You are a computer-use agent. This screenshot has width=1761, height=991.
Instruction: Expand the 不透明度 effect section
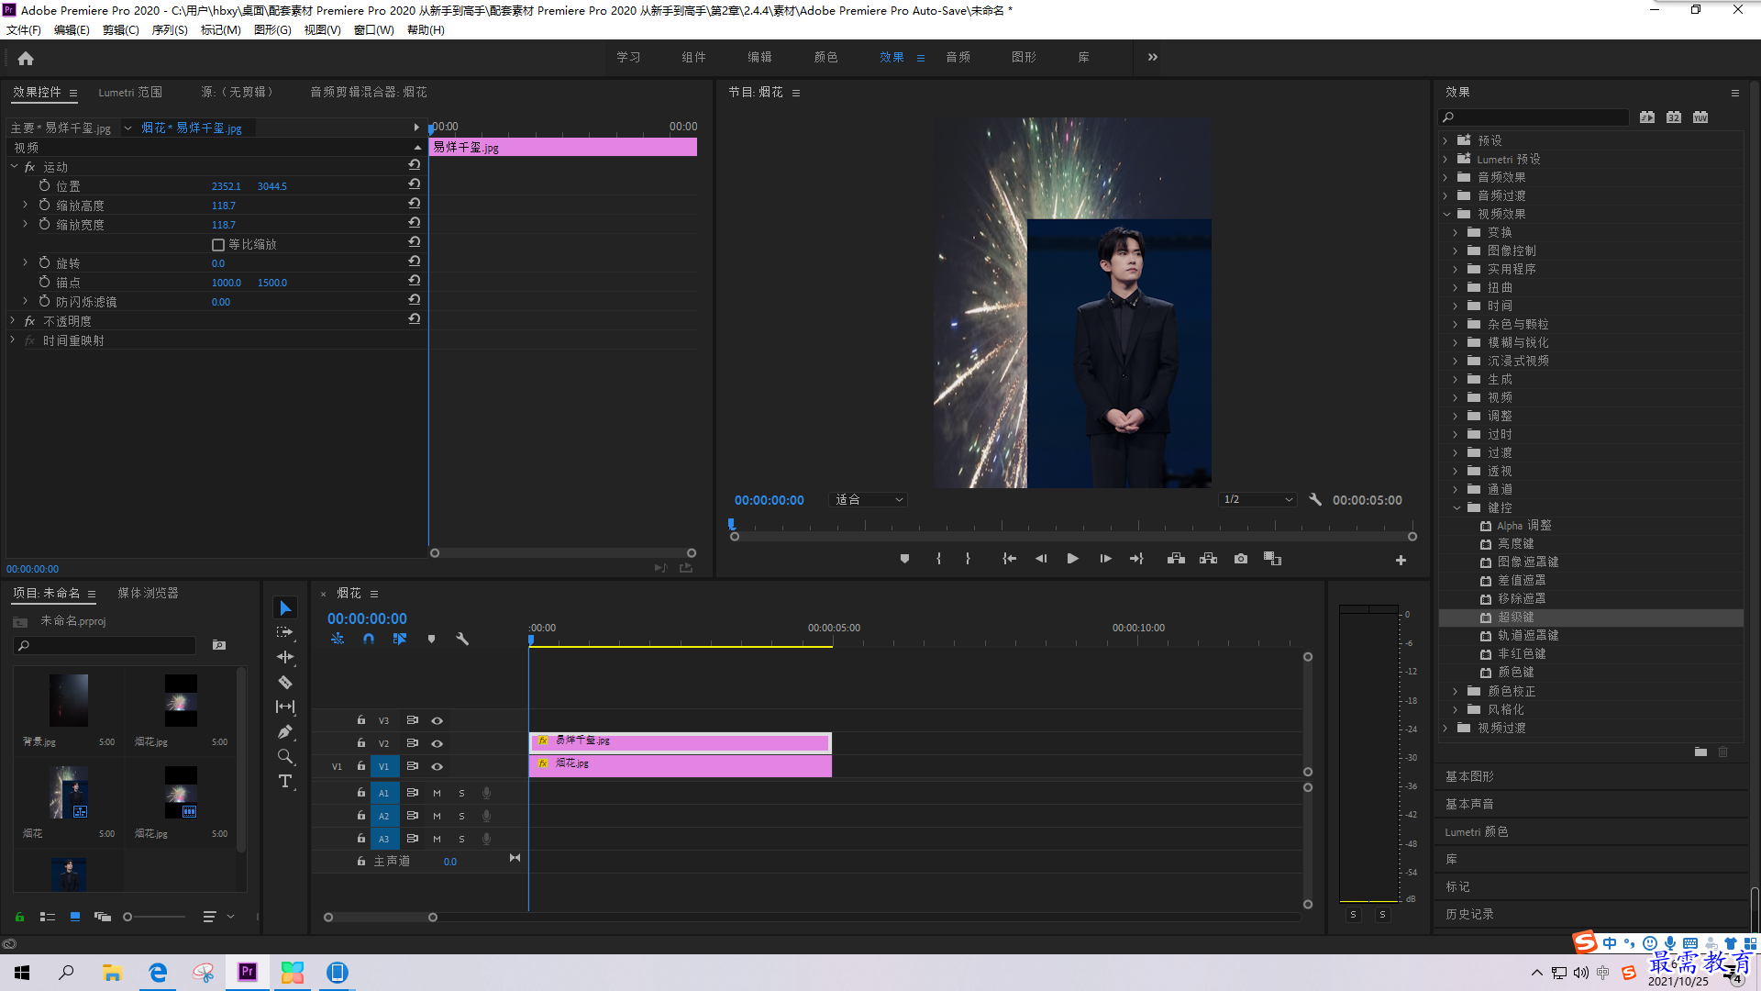click(13, 321)
